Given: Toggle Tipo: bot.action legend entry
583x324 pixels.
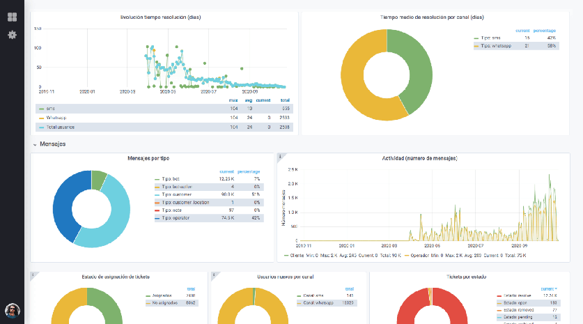Looking at the screenshot, I should (x=177, y=187).
